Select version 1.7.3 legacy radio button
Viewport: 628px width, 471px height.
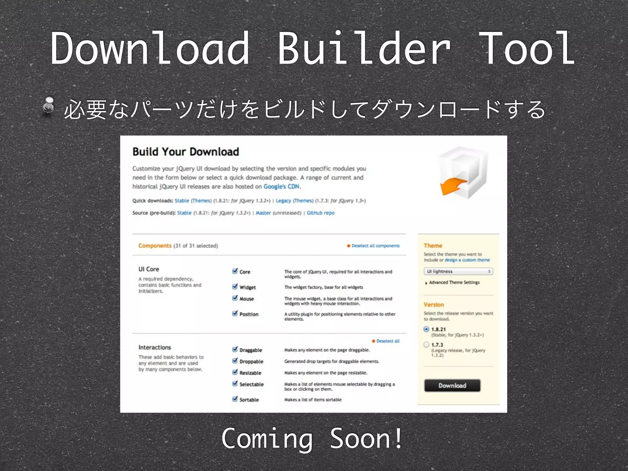coord(426,345)
